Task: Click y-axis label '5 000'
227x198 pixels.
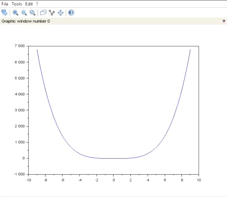Action: click(20, 78)
